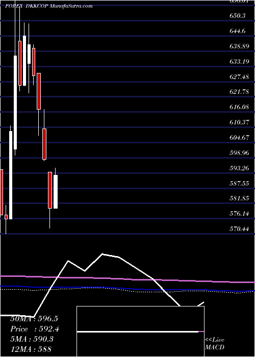Click the 633.19 price axis label

239,62
